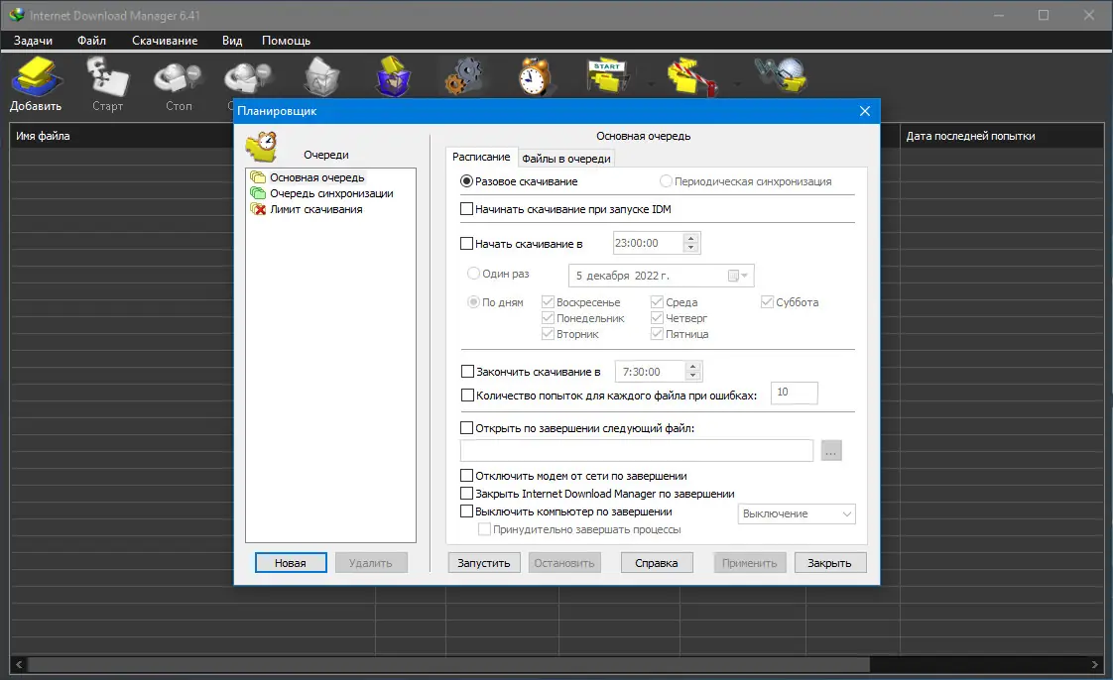The height and width of the screenshot is (680, 1113).
Task: Open the Помощь menu
Action: (x=286, y=41)
